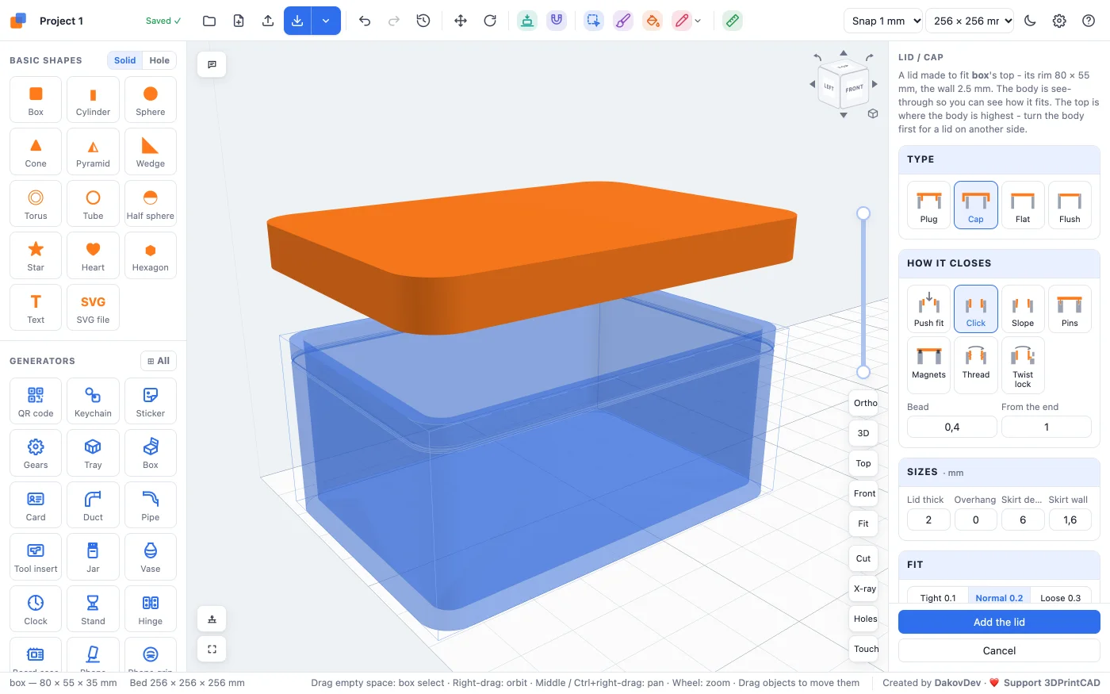Click Add the lid button
1110x694 pixels.
(x=999, y=622)
